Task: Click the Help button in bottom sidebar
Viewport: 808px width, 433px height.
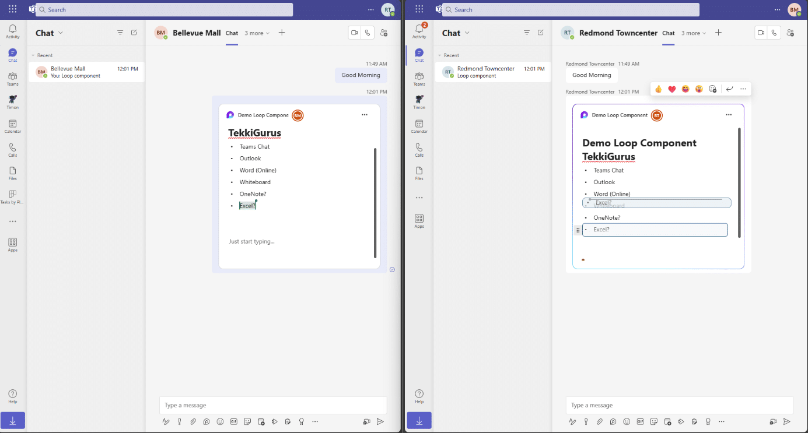Action: tap(12, 396)
